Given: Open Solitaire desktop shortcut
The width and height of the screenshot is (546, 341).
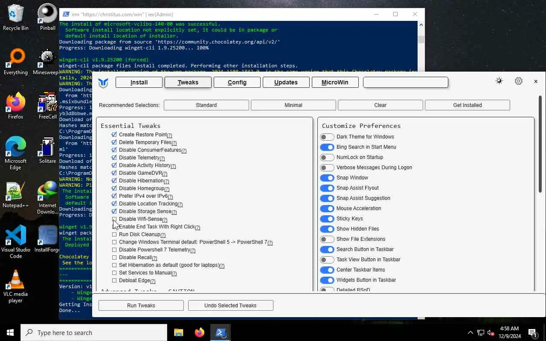Looking at the screenshot, I should coord(47,150).
